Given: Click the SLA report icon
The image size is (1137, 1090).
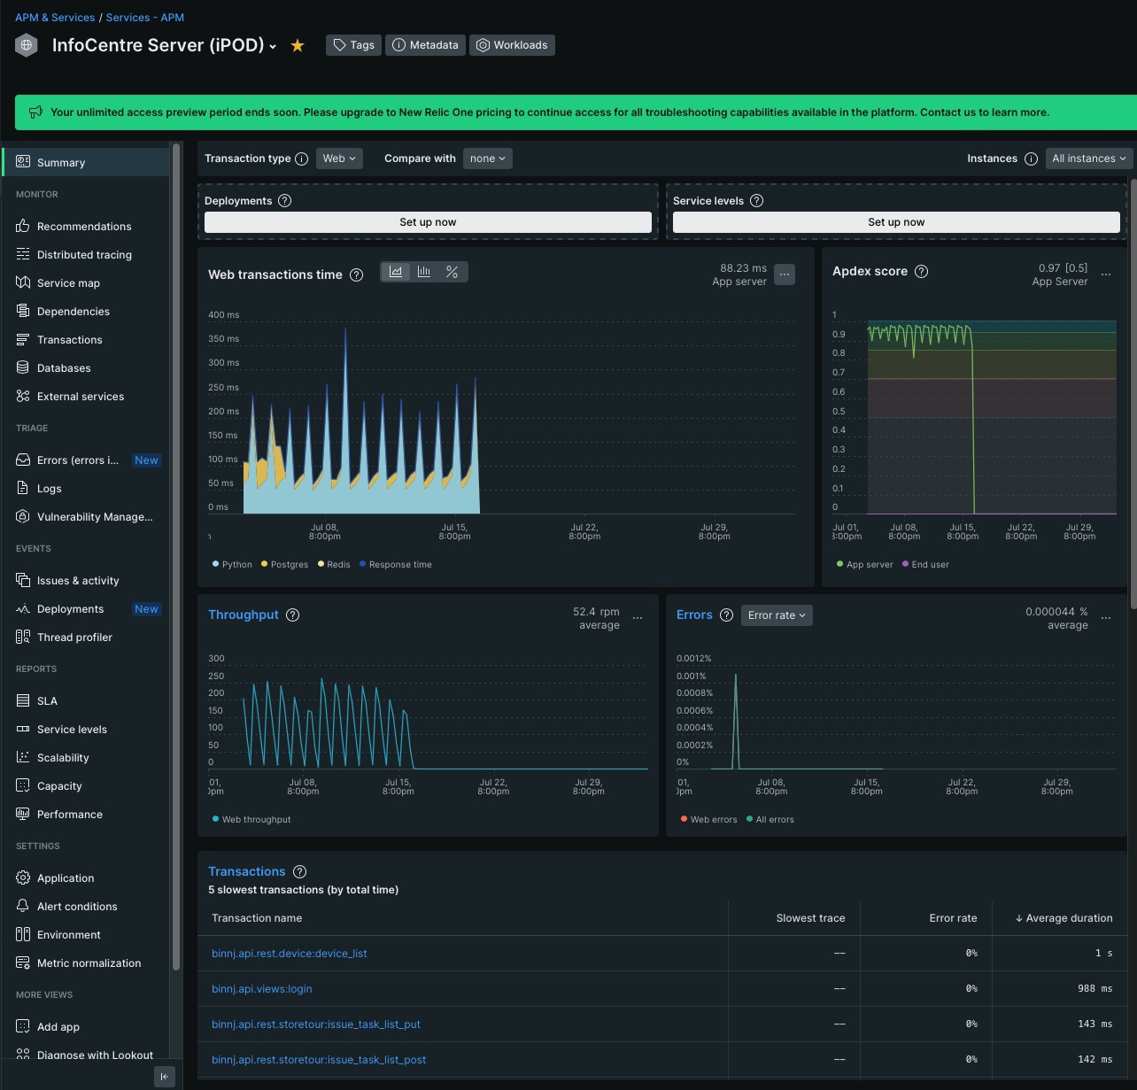Looking at the screenshot, I should [x=23, y=700].
